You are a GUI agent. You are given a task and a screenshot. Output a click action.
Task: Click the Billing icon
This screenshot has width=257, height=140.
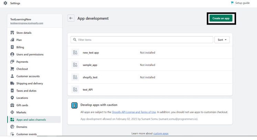point(12,47)
